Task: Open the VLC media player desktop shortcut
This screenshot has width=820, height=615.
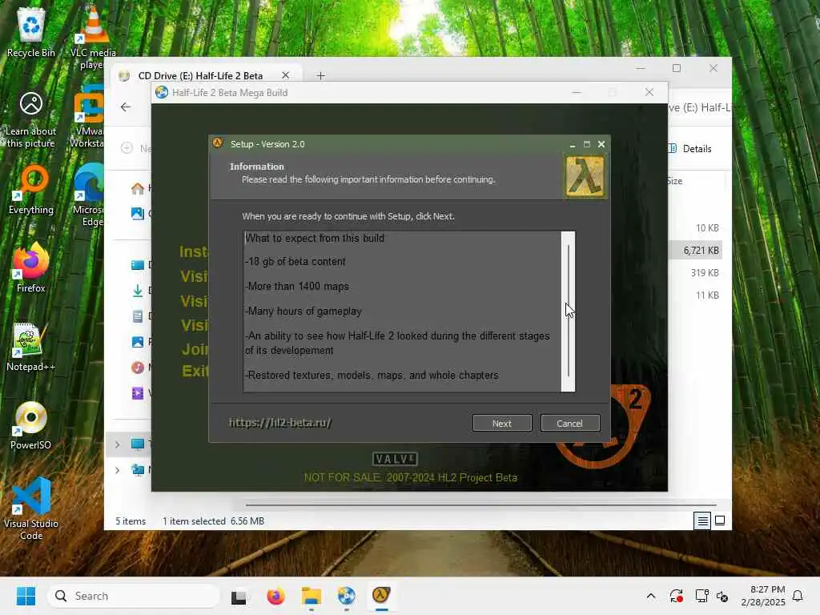Action: [93, 38]
